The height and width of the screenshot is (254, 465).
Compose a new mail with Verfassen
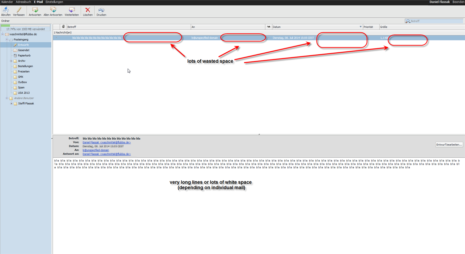(19, 10)
